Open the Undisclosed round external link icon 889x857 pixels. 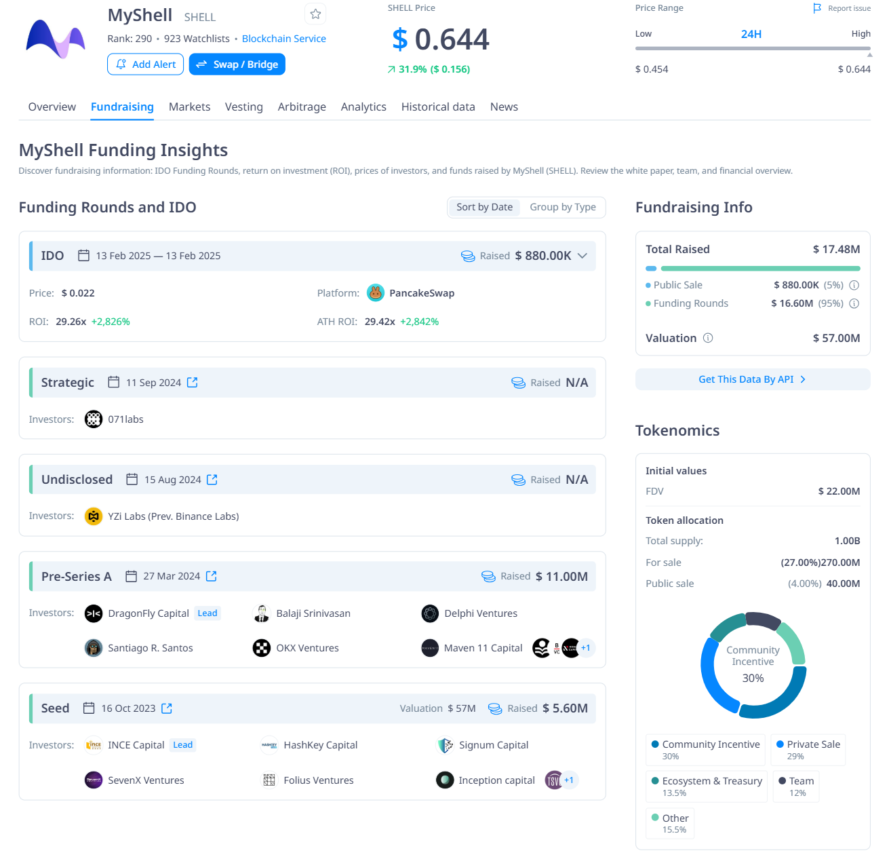tap(212, 480)
